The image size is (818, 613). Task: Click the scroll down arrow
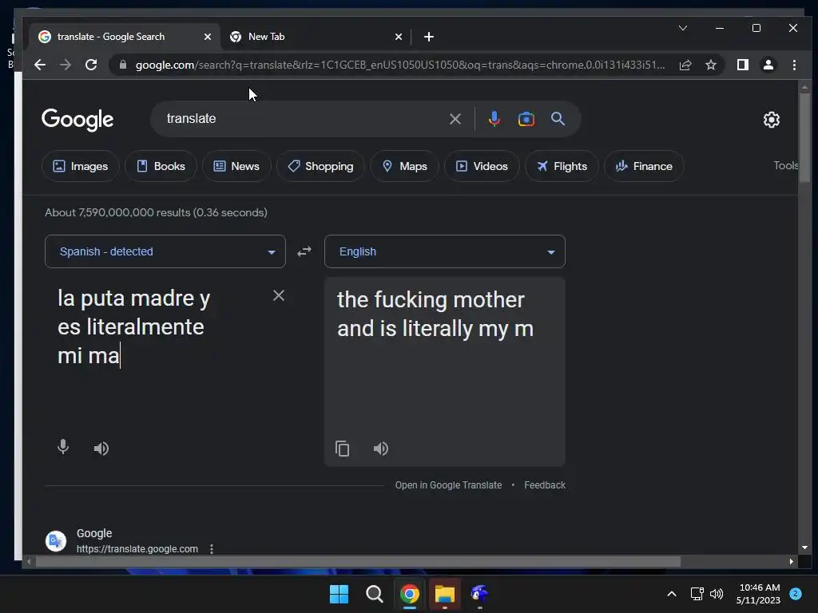coord(804,548)
